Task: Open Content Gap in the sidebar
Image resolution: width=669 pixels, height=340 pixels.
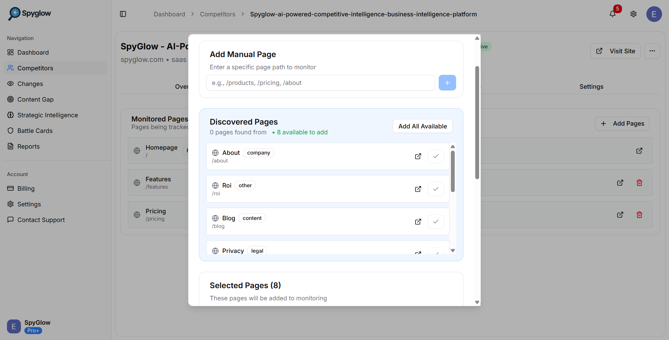Action: pos(56,100)
